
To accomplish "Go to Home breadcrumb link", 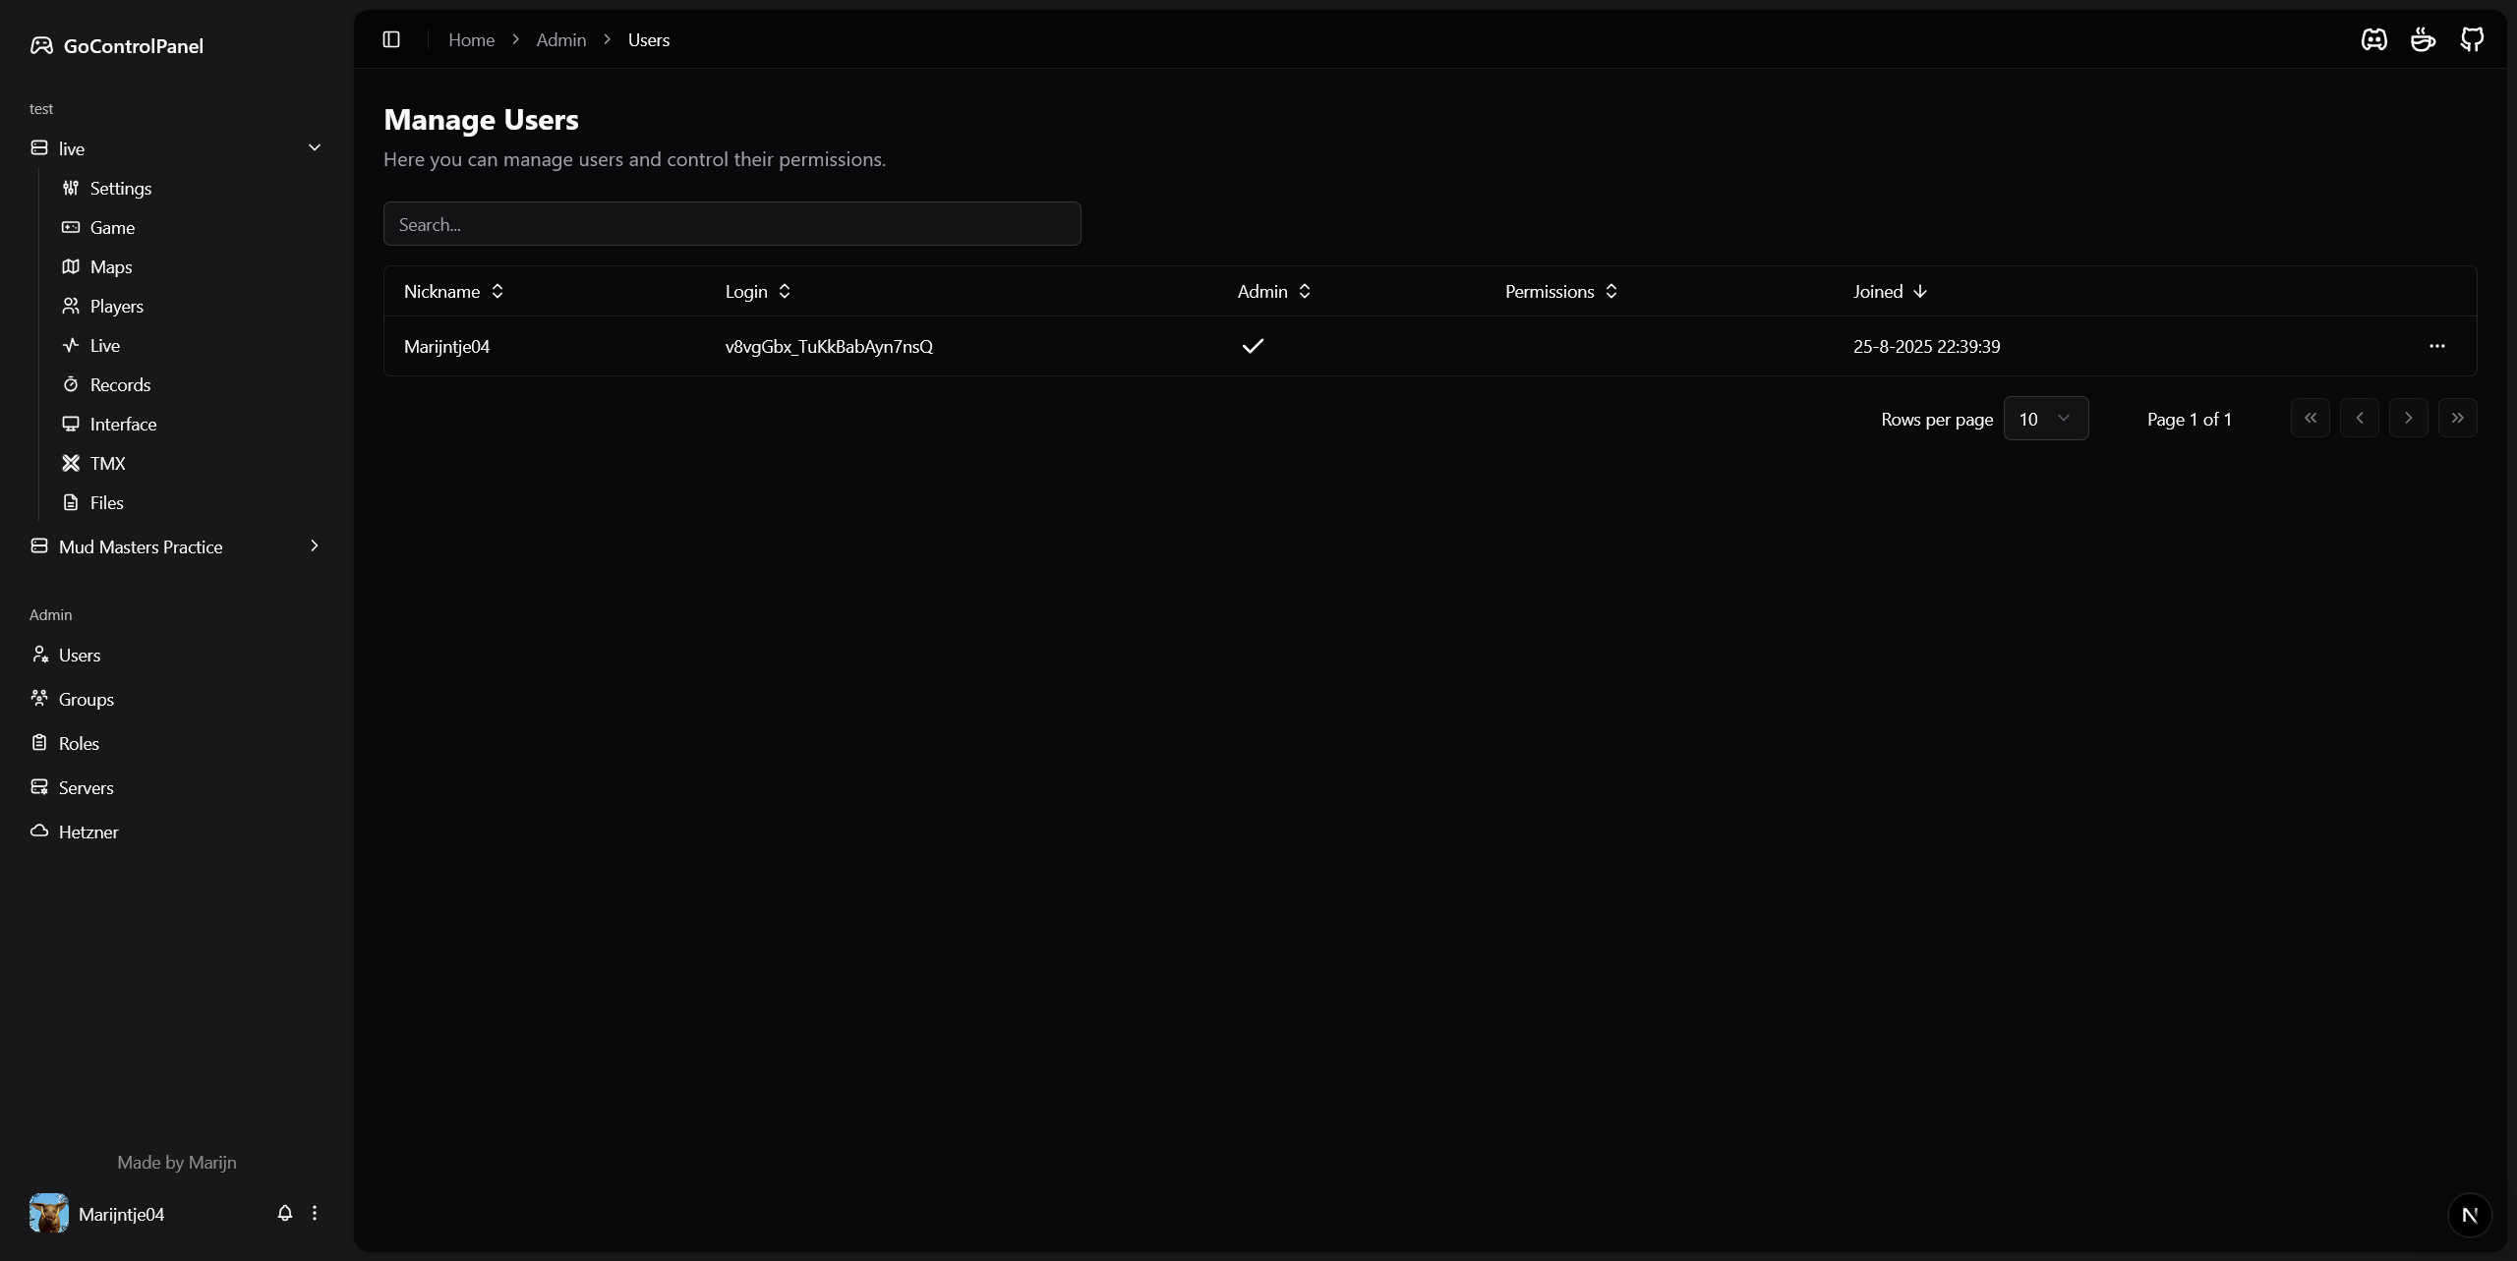I will pos(471,39).
